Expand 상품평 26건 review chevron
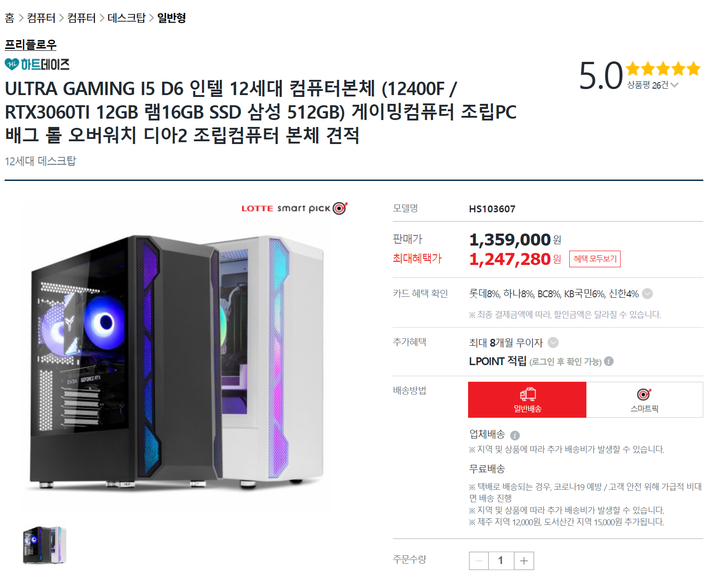 674,85
